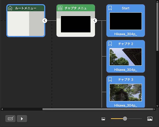159x127 pixels.
Task: Click the chapter menu black preview thumbnail
Action: click(x=76, y=24)
